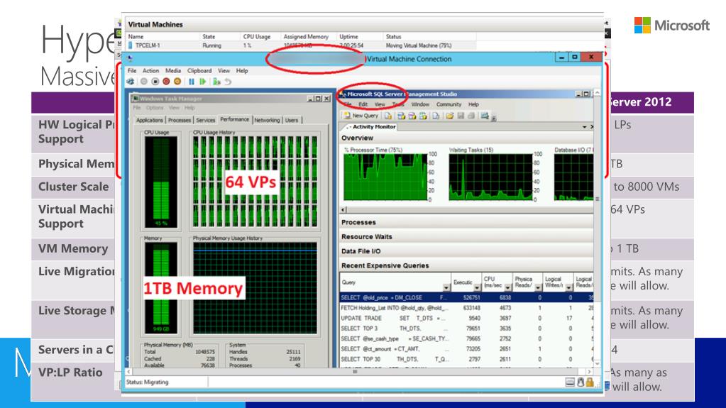Select the Activity Monitor document tab
This screenshot has width=726, height=408.
370,127
